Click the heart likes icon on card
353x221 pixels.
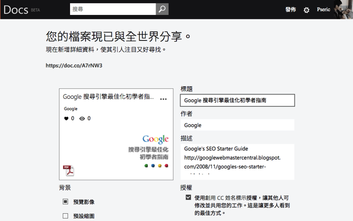66,118
